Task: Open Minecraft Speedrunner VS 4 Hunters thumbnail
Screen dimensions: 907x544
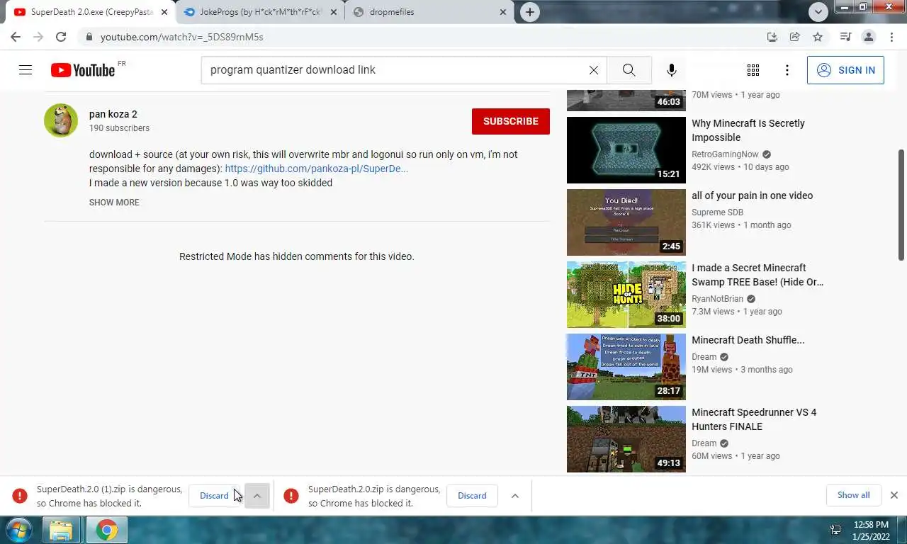Action: pos(626,439)
